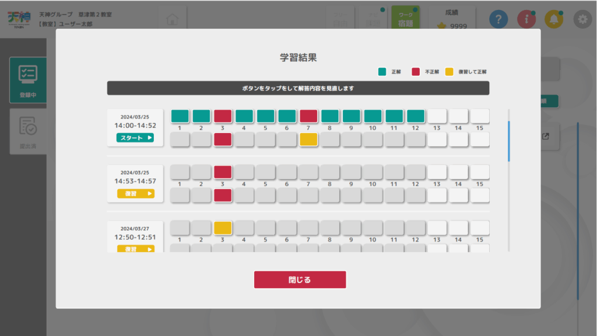This screenshot has width=597, height=336.
Task: Select the 提出済 sidebar icon
Action: [x=28, y=131]
